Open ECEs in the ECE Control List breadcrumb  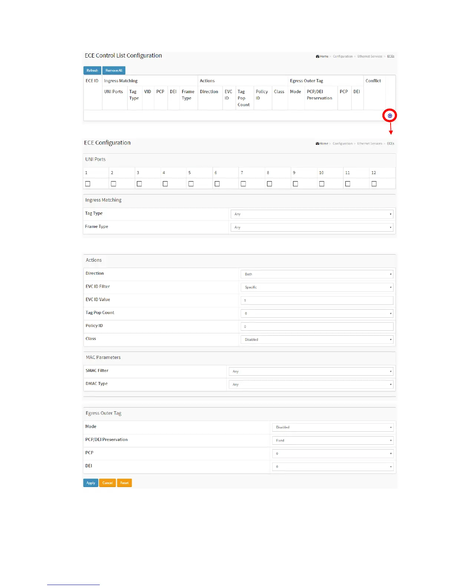tap(391, 56)
